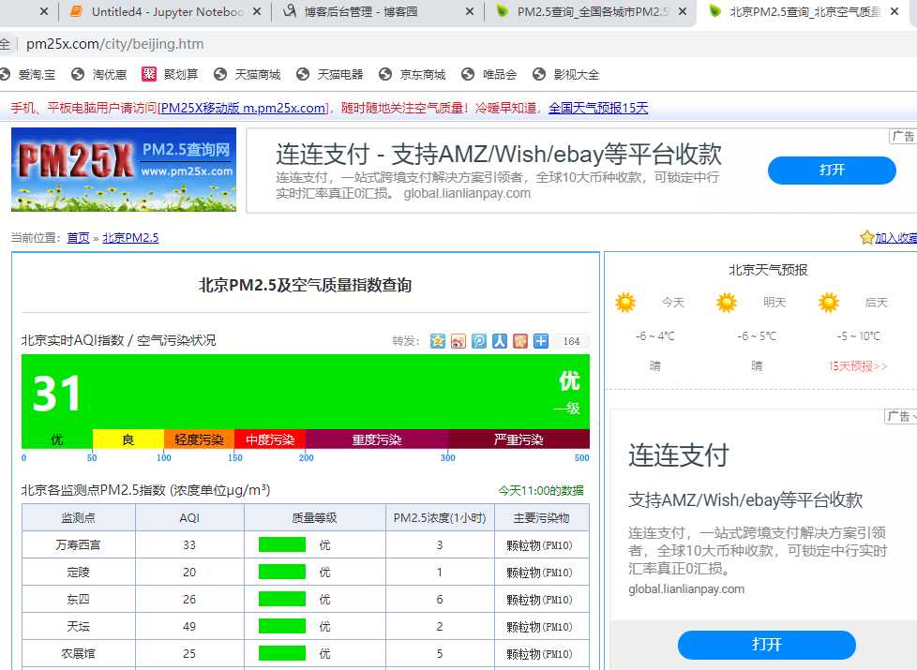Open 爱淘宝 bookmark
The width and height of the screenshot is (917, 670).
[x=28, y=74]
